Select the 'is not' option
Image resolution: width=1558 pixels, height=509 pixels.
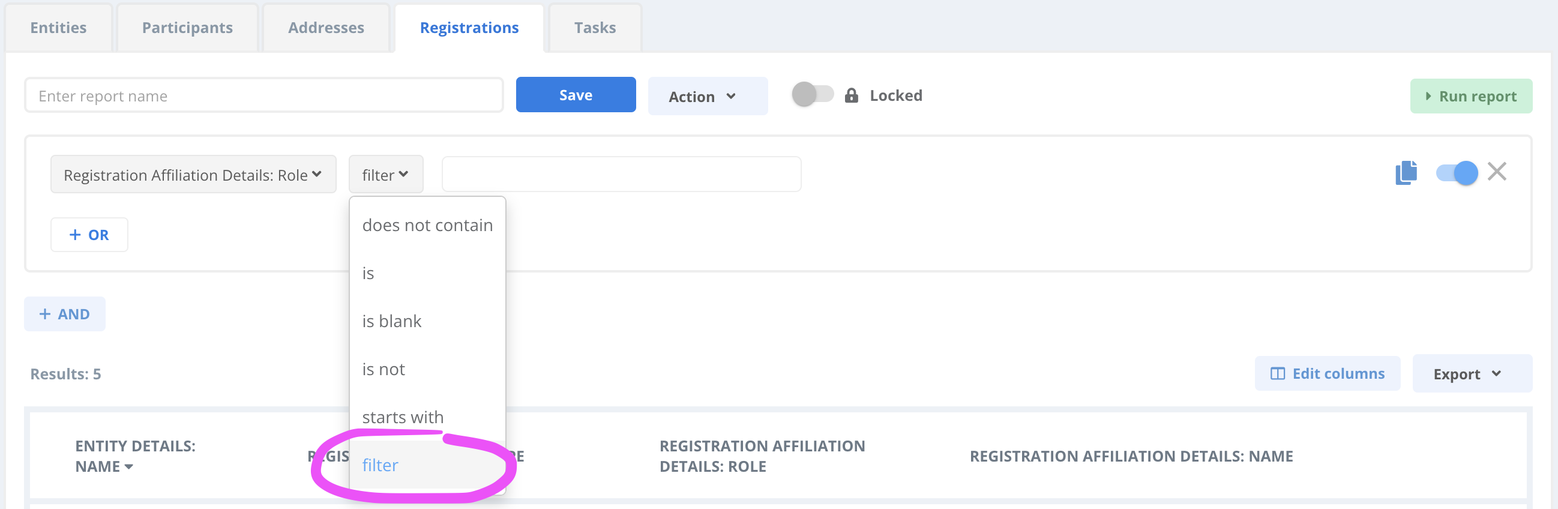(x=383, y=369)
